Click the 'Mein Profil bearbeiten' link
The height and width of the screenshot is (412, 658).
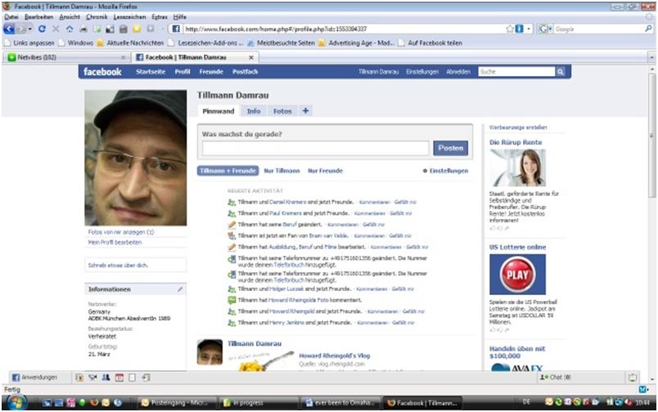pos(115,242)
